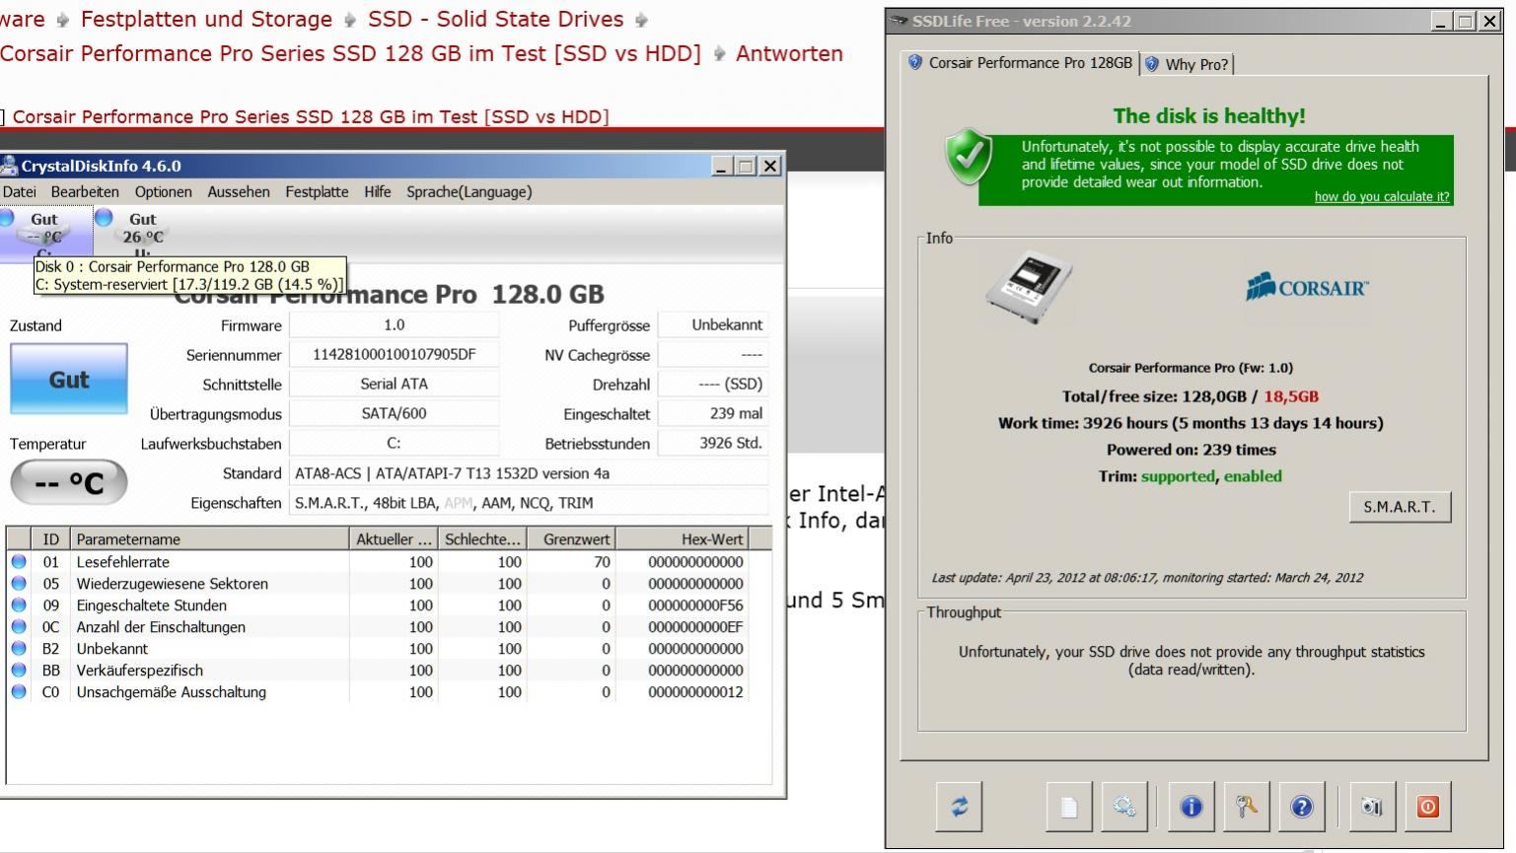Open the Bearbeiten menu

pyautogui.click(x=85, y=191)
